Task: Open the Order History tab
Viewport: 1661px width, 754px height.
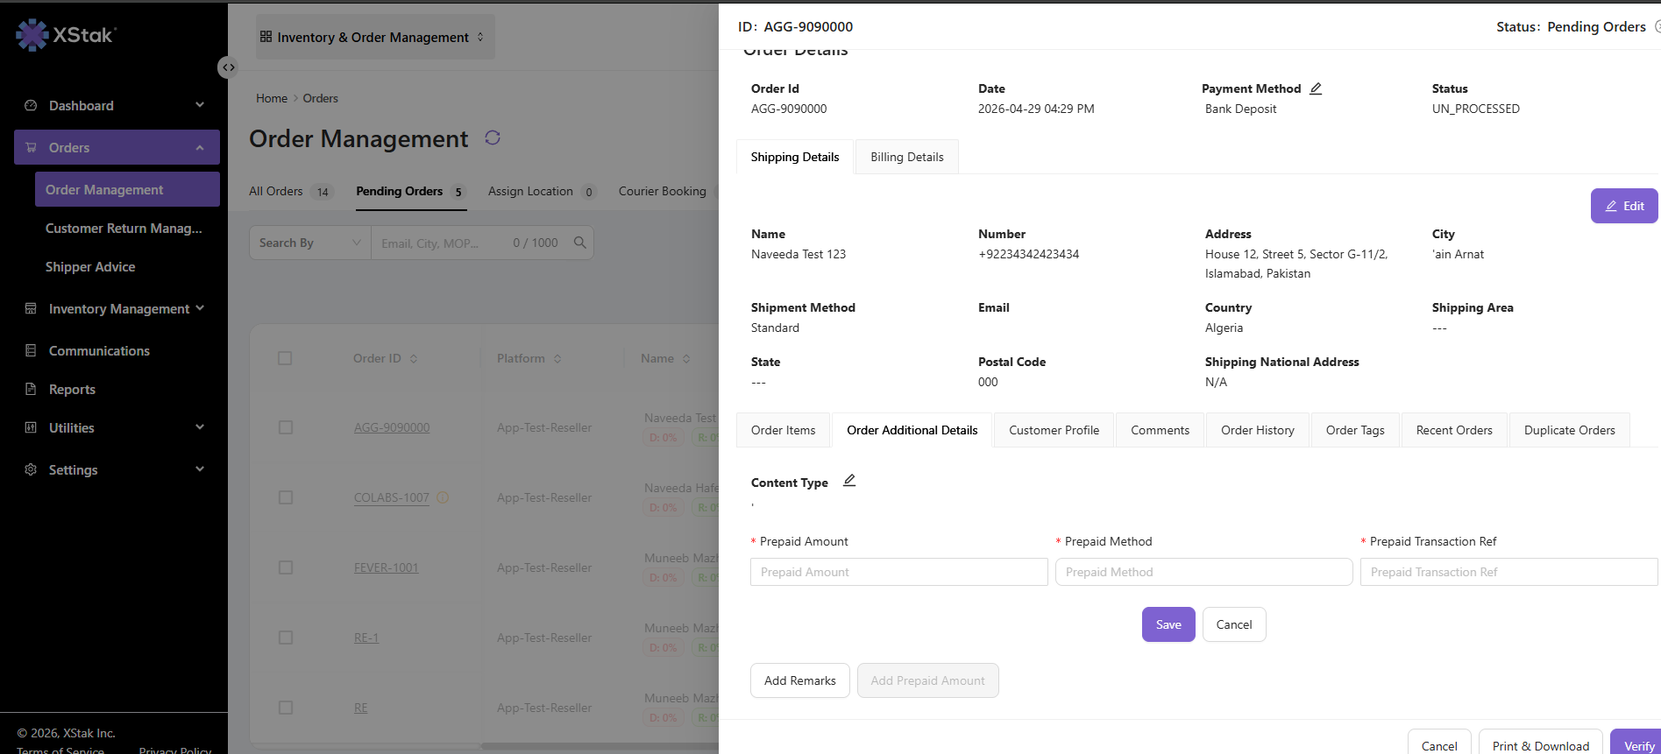Action: (1258, 430)
